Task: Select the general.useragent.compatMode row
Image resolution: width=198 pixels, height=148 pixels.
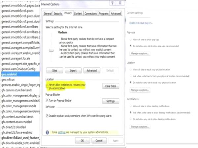Action: coord(20,42)
